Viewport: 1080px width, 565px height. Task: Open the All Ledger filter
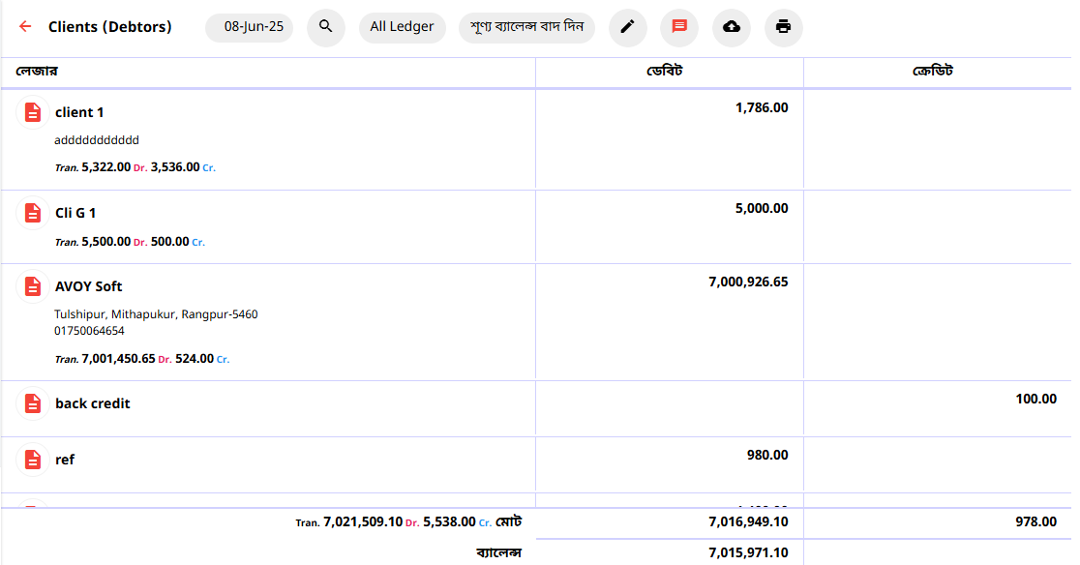[x=403, y=27]
